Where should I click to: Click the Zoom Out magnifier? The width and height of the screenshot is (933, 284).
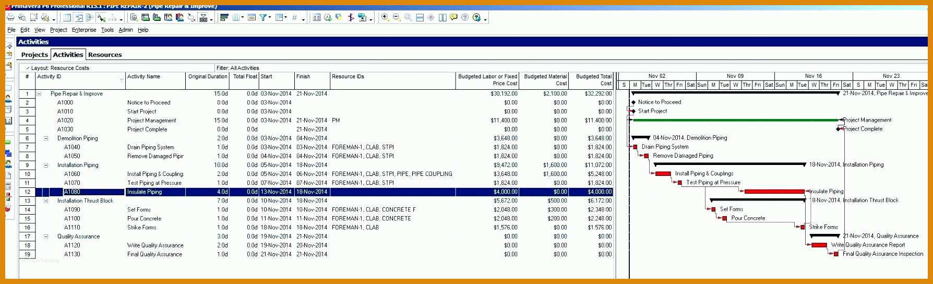coord(397,18)
